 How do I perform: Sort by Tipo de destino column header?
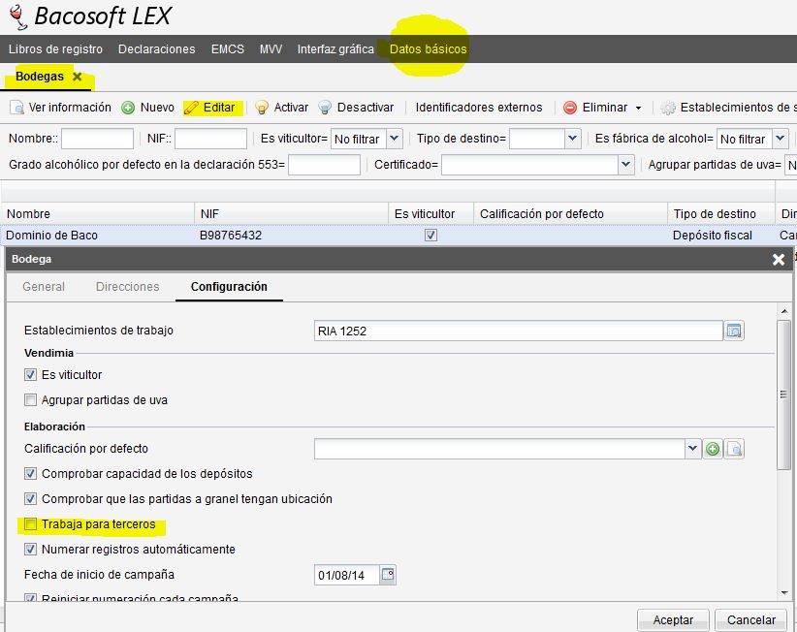pos(721,214)
